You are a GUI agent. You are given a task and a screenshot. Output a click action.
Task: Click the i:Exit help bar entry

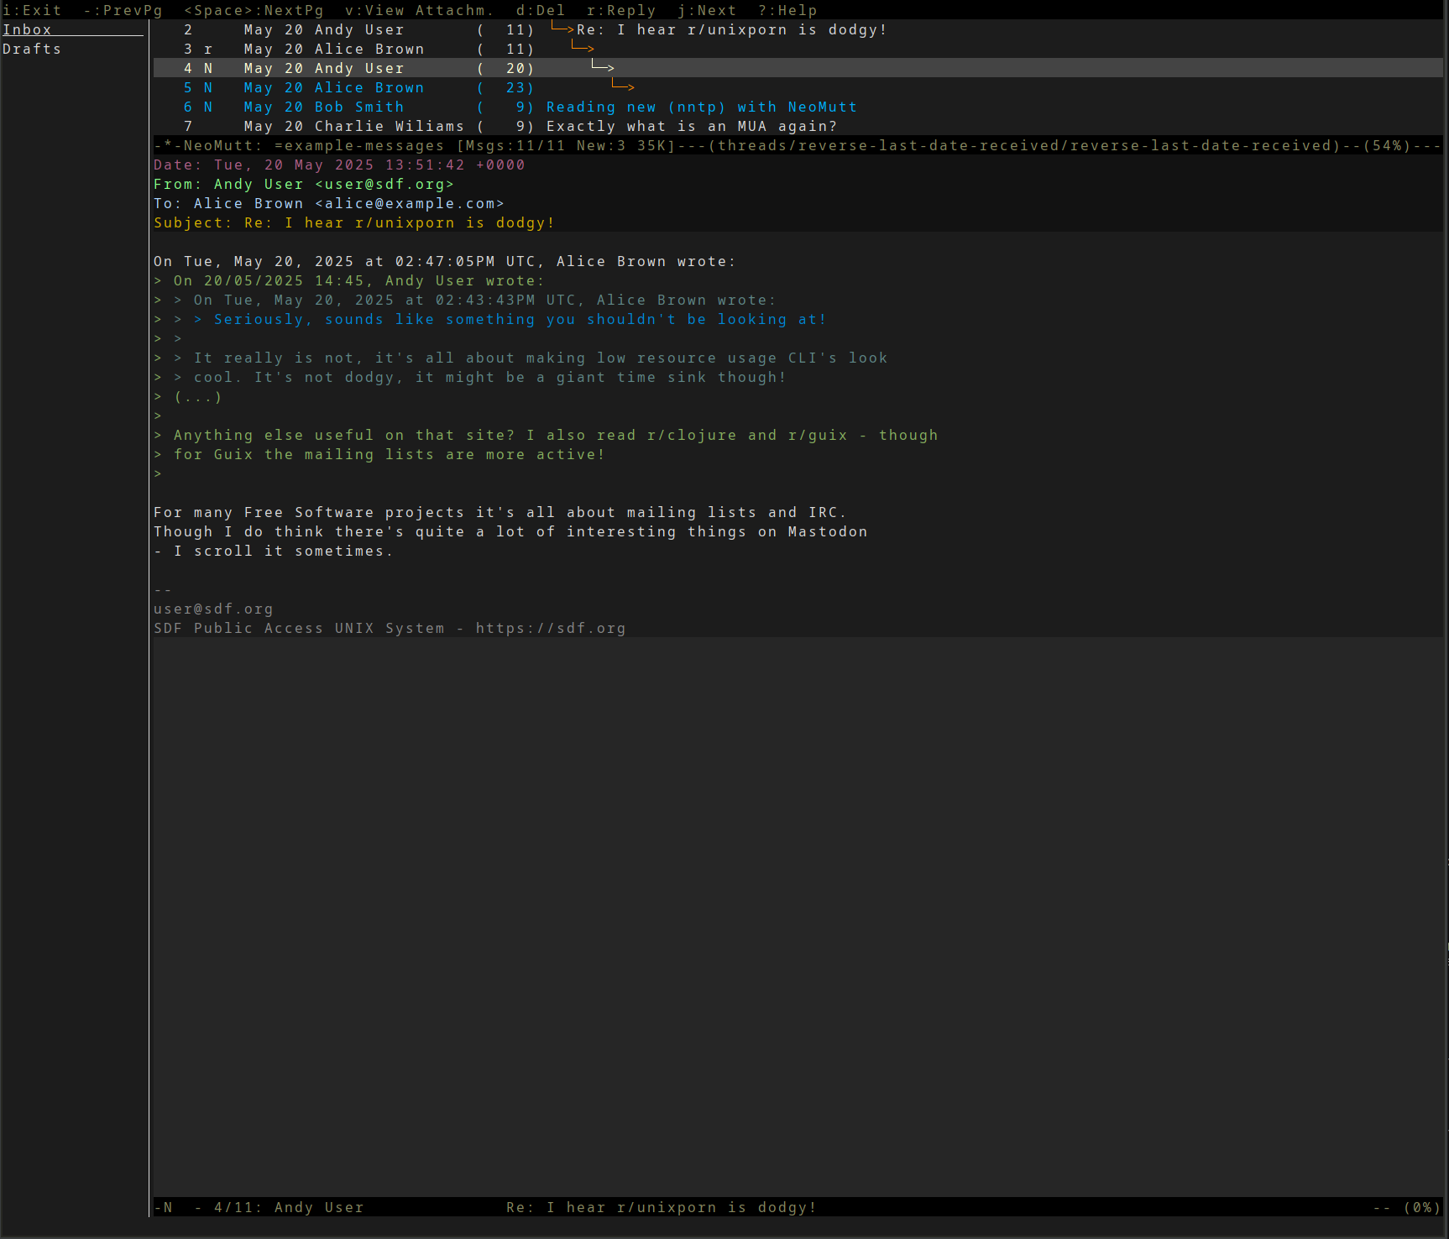32,10
